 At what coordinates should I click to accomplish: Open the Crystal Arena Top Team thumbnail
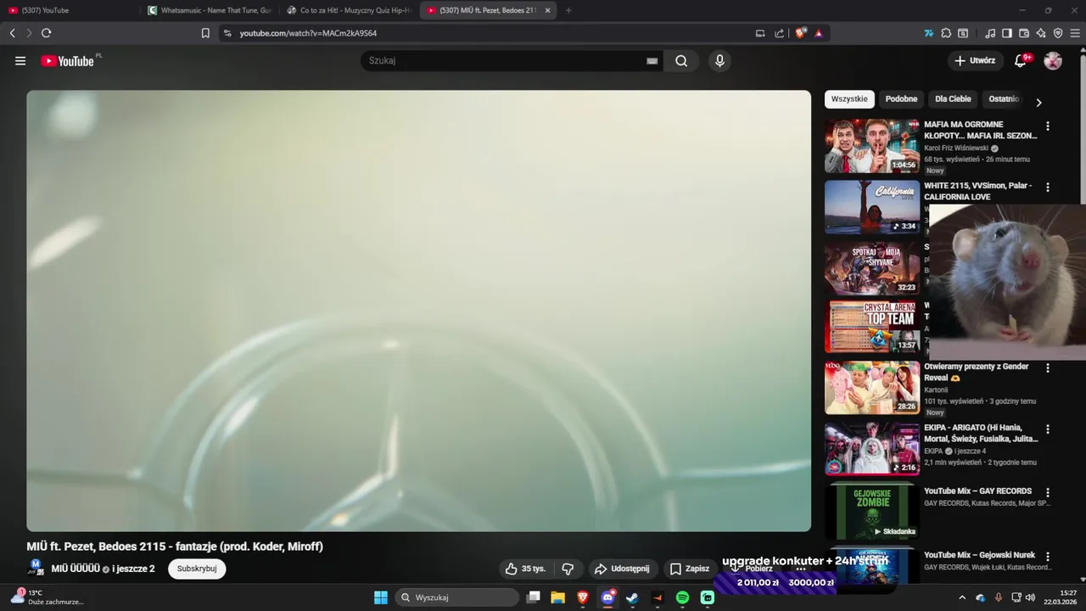click(x=871, y=327)
